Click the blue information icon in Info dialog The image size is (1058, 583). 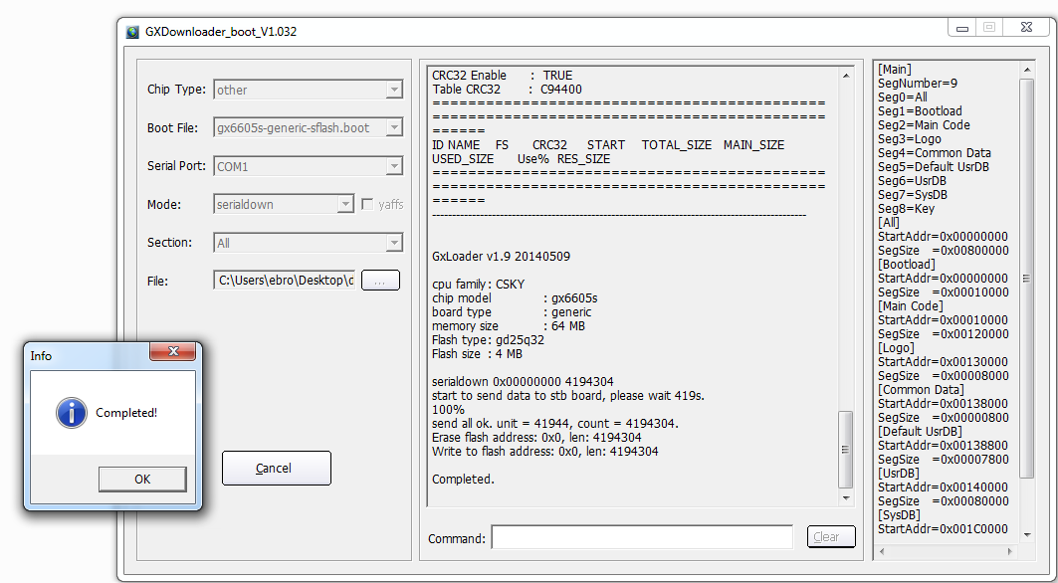72,412
